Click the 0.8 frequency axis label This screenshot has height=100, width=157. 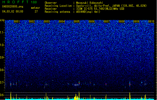coord(2,70)
